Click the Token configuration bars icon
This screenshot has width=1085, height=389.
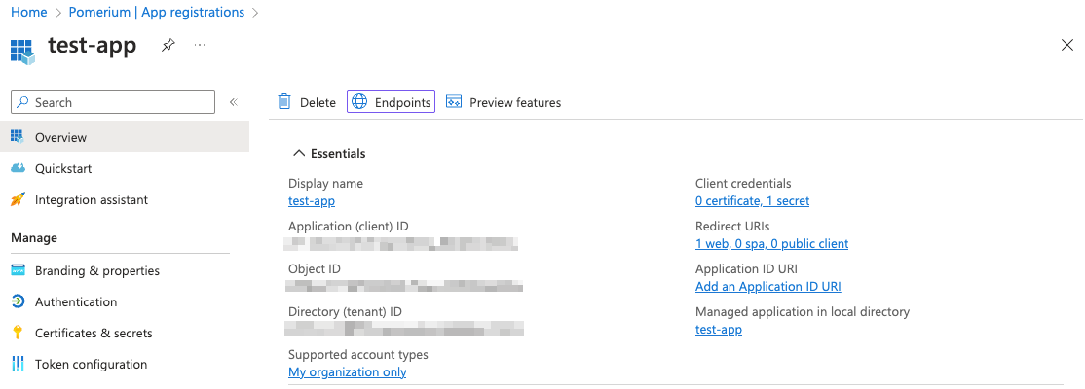tap(18, 364)
